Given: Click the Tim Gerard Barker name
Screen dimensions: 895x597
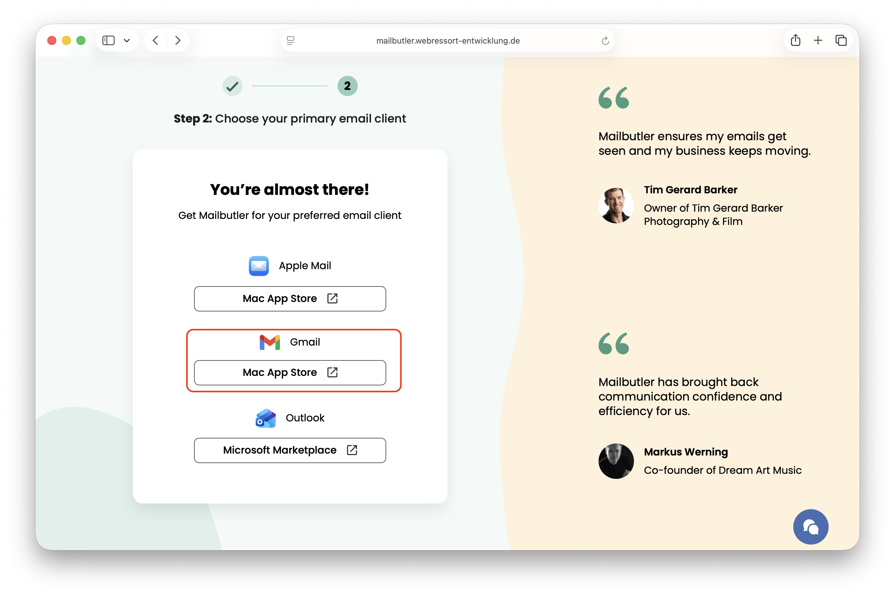Looking at the screenshot, I should pos(691,190).
